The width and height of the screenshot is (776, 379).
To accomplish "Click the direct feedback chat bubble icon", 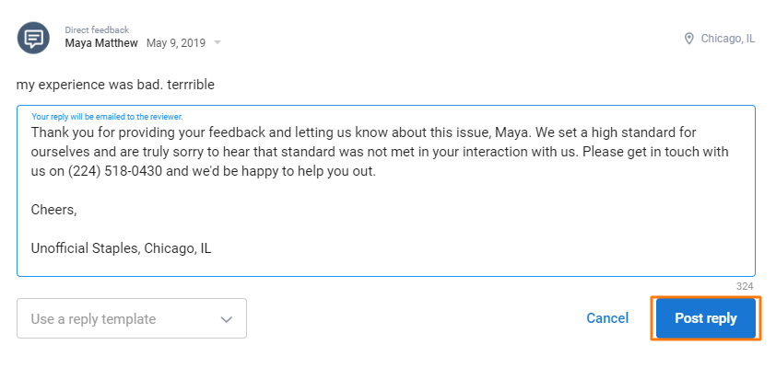I will [x=34, y=38].
